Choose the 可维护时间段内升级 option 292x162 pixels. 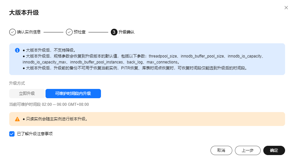pos(73,94)
